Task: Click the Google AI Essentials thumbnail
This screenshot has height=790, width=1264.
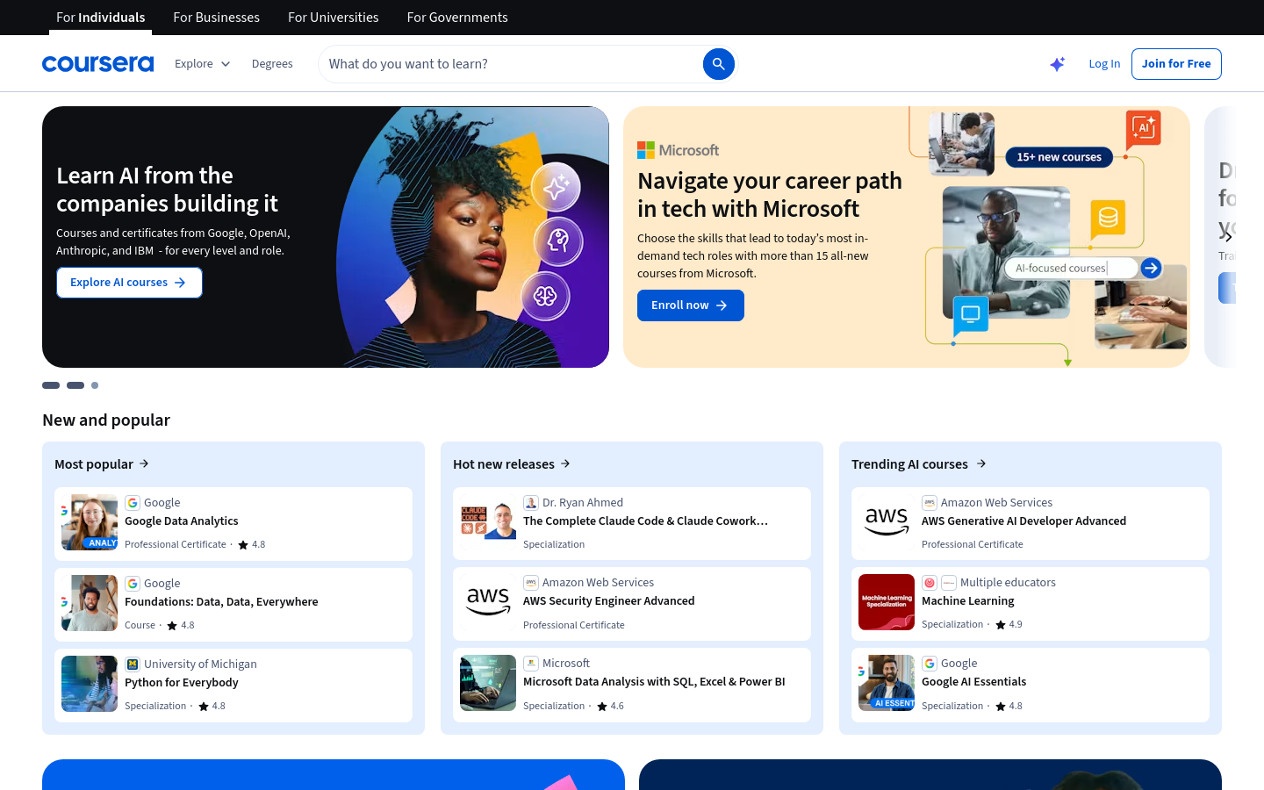Action: click(x=887, y=683)
